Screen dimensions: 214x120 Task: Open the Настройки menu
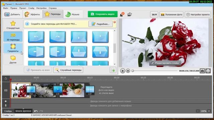pyautogui.click(x=41, y=8)
